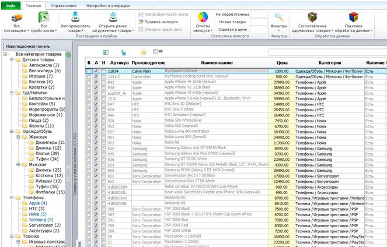Sort by Категория column header

329,63
